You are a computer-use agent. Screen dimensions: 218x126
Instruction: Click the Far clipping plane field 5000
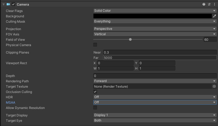[x=160, y=58]
